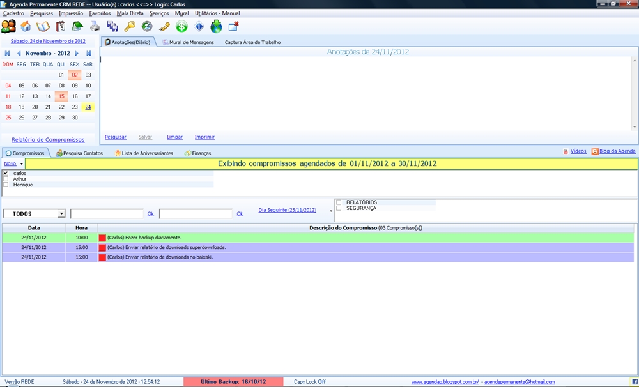Open the Serviços menu
This screenshot has height=387, width=639.
click(159, 13)
